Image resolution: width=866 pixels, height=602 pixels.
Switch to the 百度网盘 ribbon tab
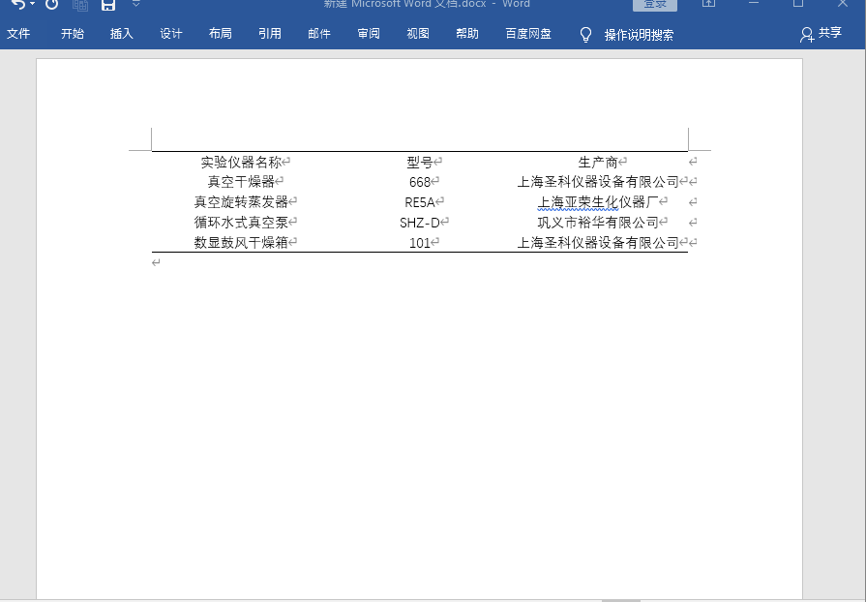528,34
